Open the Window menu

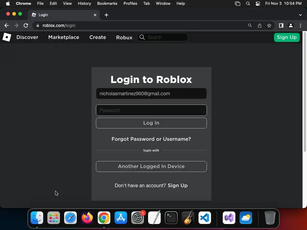[163, 4]
